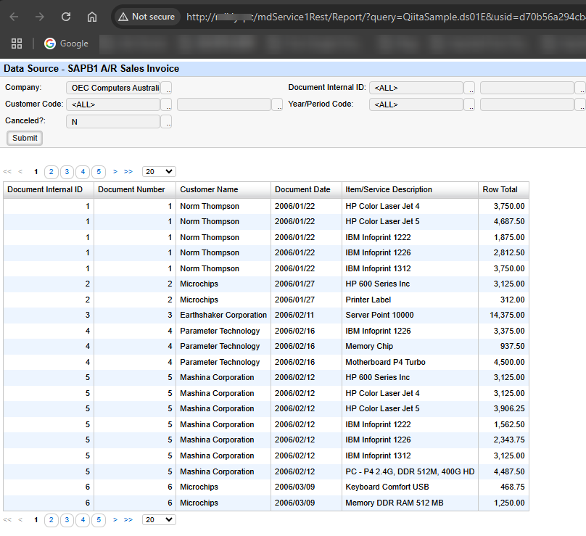Select Earthshaker Corporation customer cell

pyautogui.click(x=223, y=315)
